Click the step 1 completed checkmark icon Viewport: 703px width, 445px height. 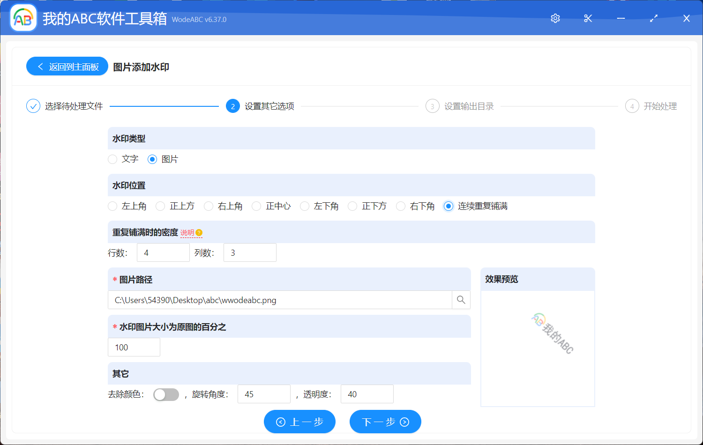point(33,106)
